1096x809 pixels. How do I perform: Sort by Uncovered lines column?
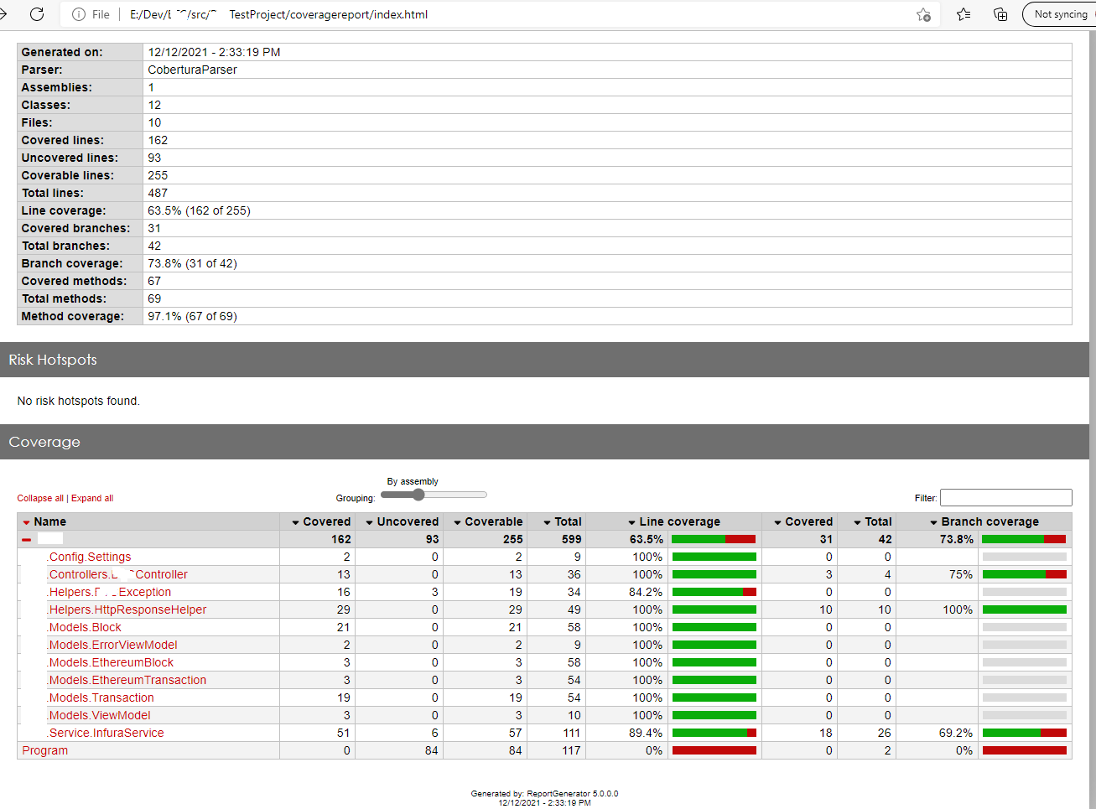coord(402,521)
